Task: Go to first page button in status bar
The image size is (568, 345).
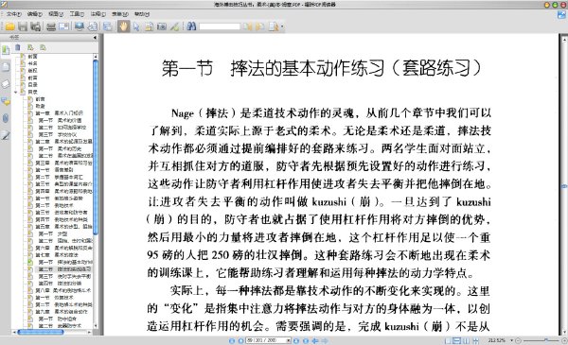Action: [x=232, y=340]
